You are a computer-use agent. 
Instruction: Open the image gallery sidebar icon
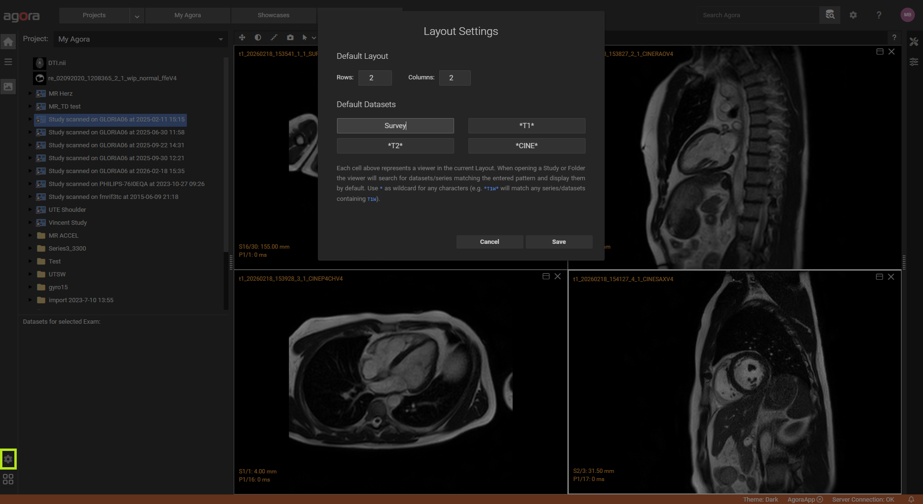[x=8, y=87]
